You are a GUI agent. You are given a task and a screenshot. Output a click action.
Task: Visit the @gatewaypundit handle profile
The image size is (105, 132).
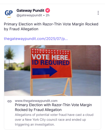[29, 15]
